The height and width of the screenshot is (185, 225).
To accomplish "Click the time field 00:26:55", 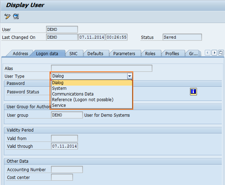I will (x=117, y=37).
